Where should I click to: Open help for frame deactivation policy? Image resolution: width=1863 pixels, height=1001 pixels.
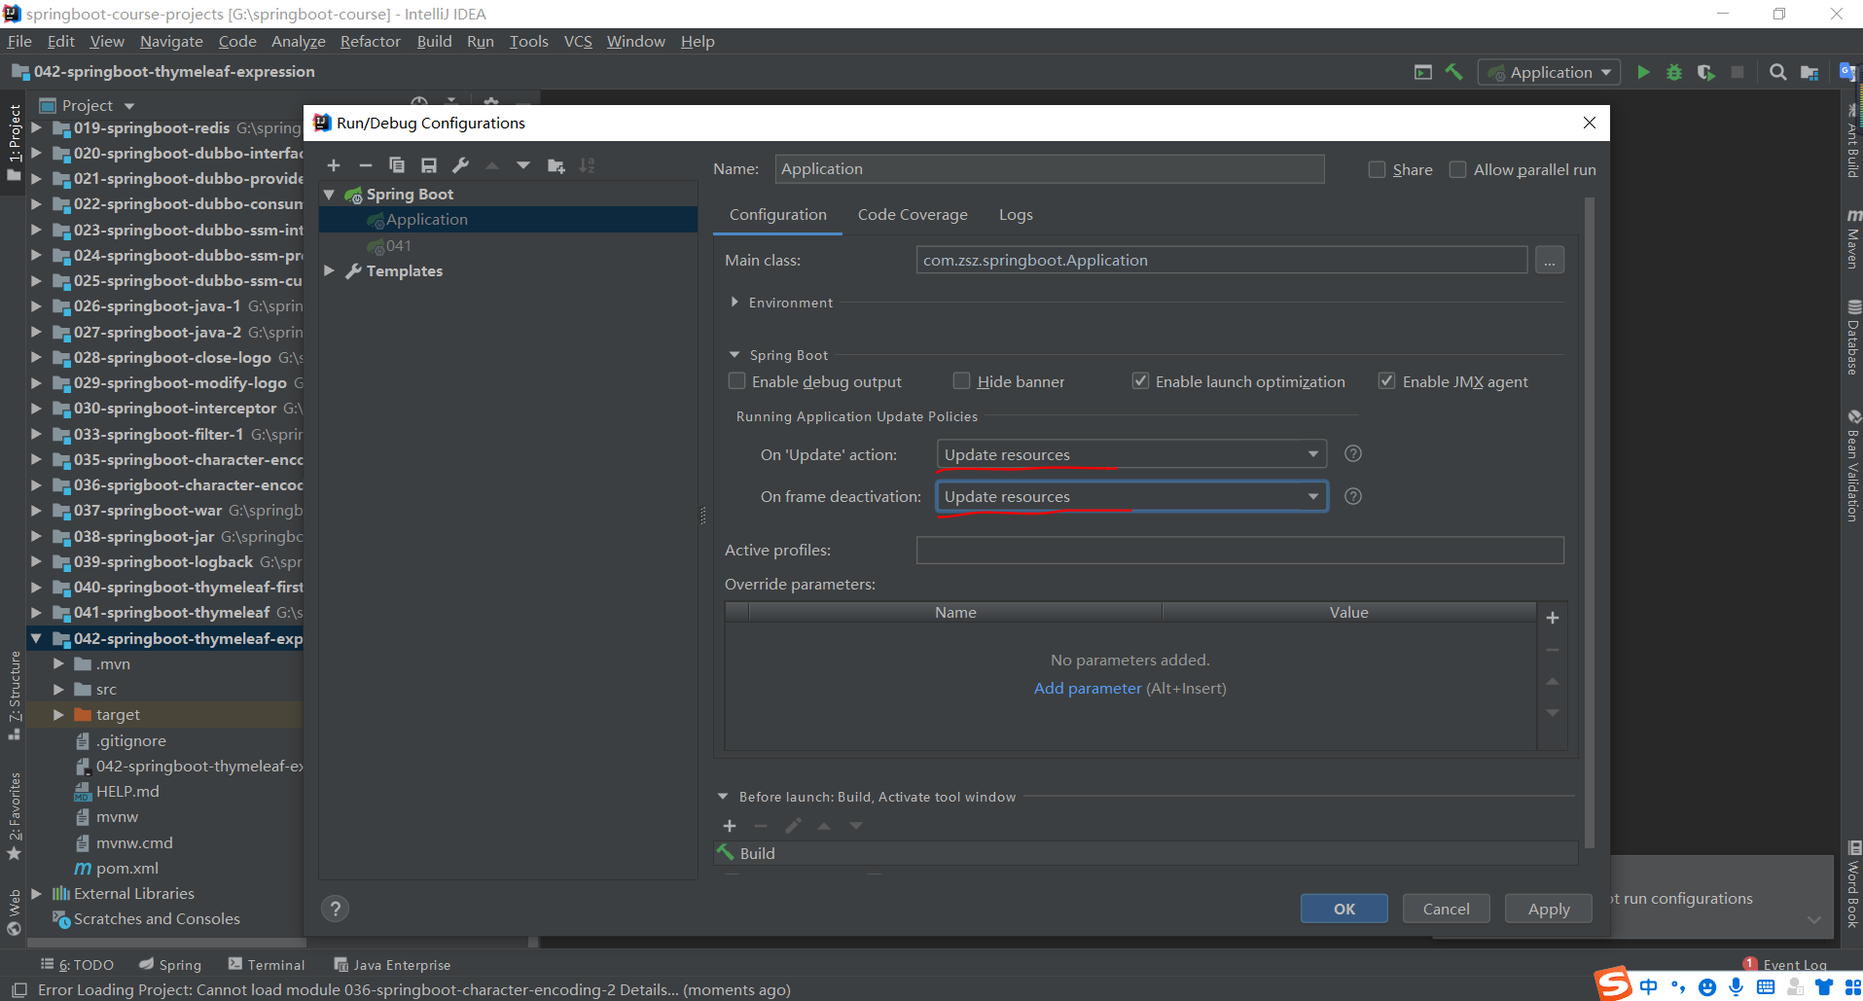(1353, 496)
